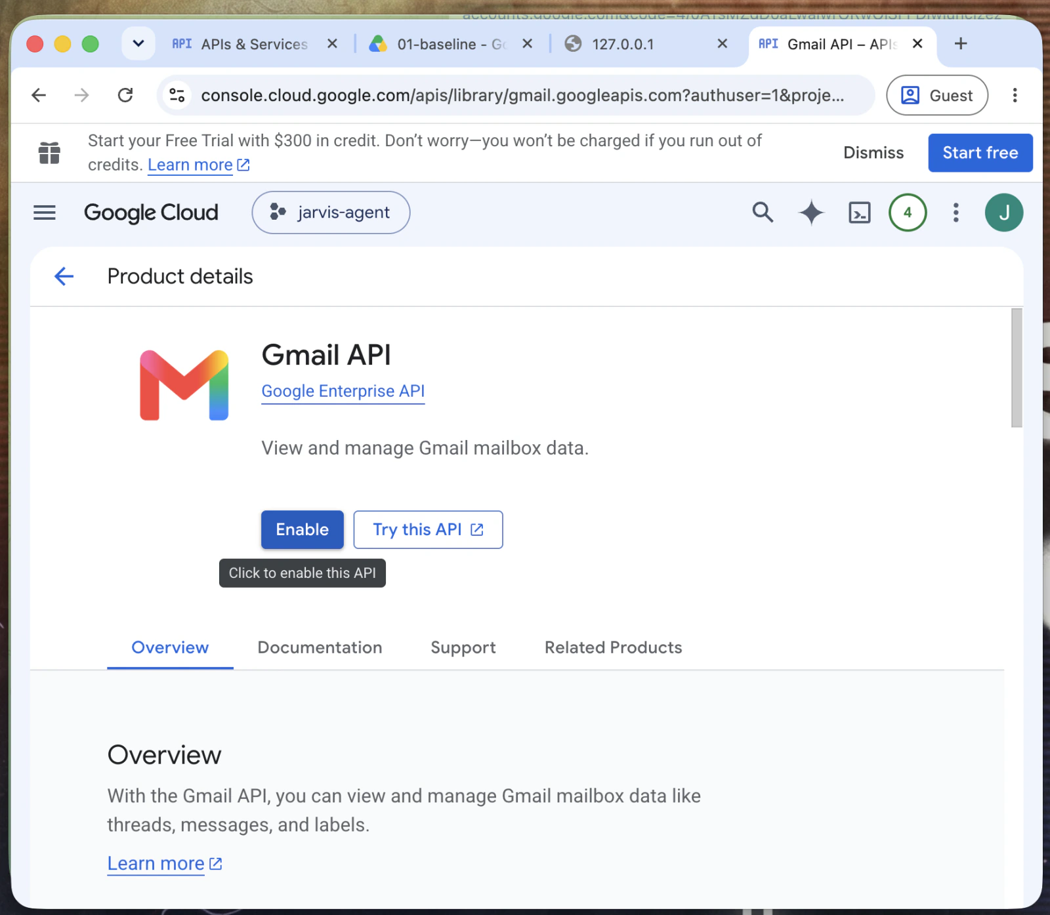1050x915 pixels.
Task: Click the address bar URL
Action: click(x=522, y=95)
